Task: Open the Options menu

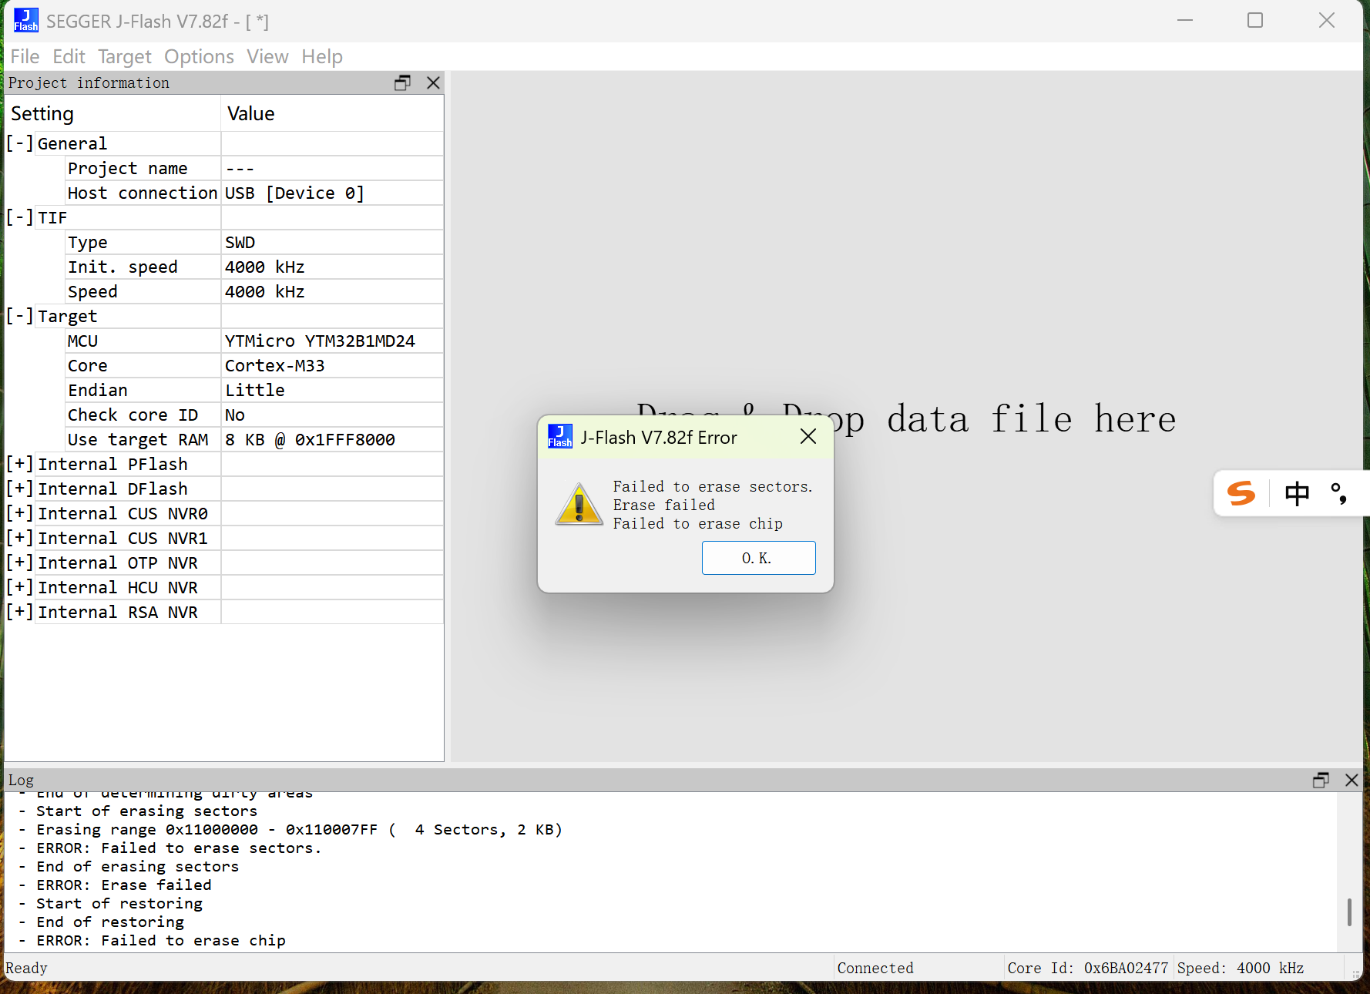Action: point(199,57)
